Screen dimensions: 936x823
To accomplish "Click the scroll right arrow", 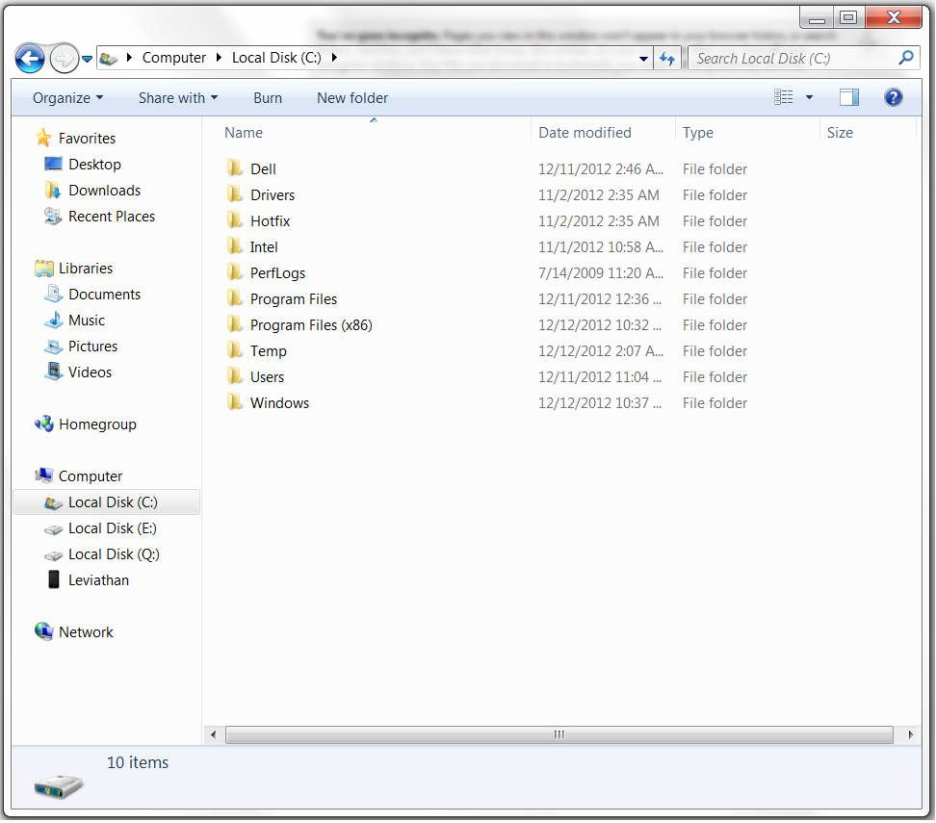I will point(910,735).
